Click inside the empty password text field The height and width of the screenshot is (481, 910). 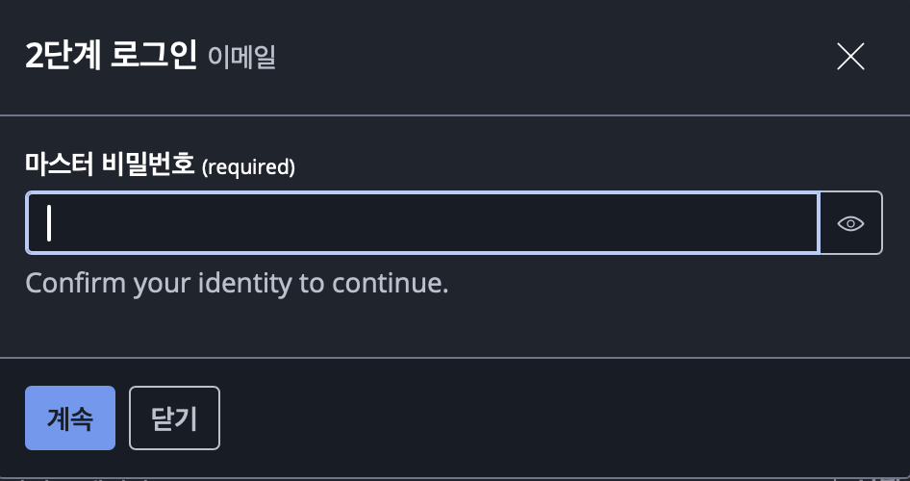click(422, 223)
